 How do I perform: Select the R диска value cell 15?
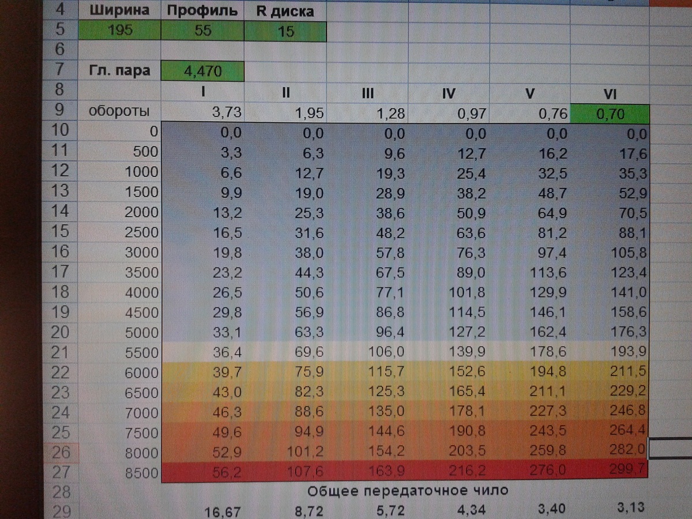[x=285, y=31]
